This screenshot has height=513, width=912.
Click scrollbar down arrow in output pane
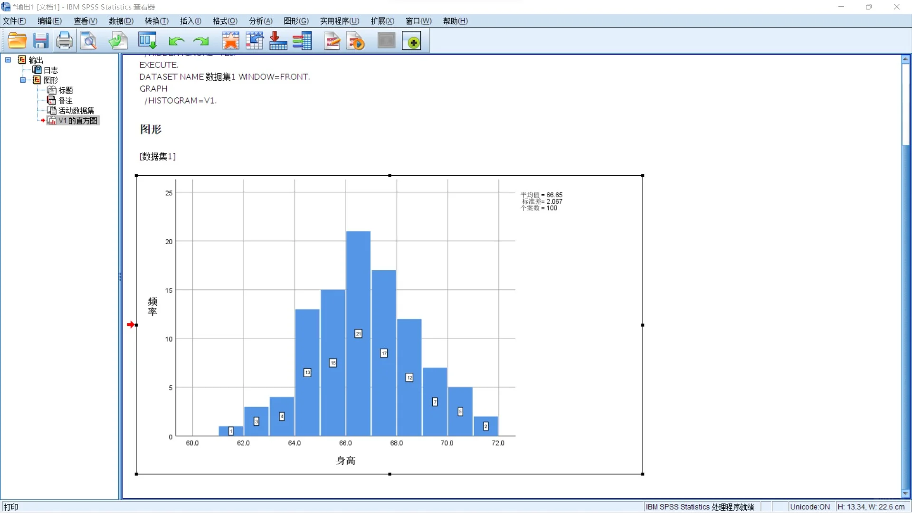905,493
